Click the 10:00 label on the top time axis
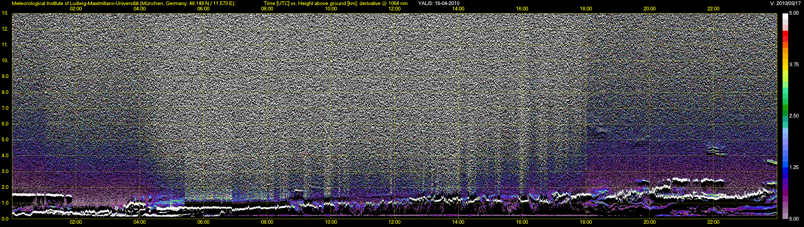Viewport: 804px width, 227px height. pyautogui.click(x=331, y=9)
